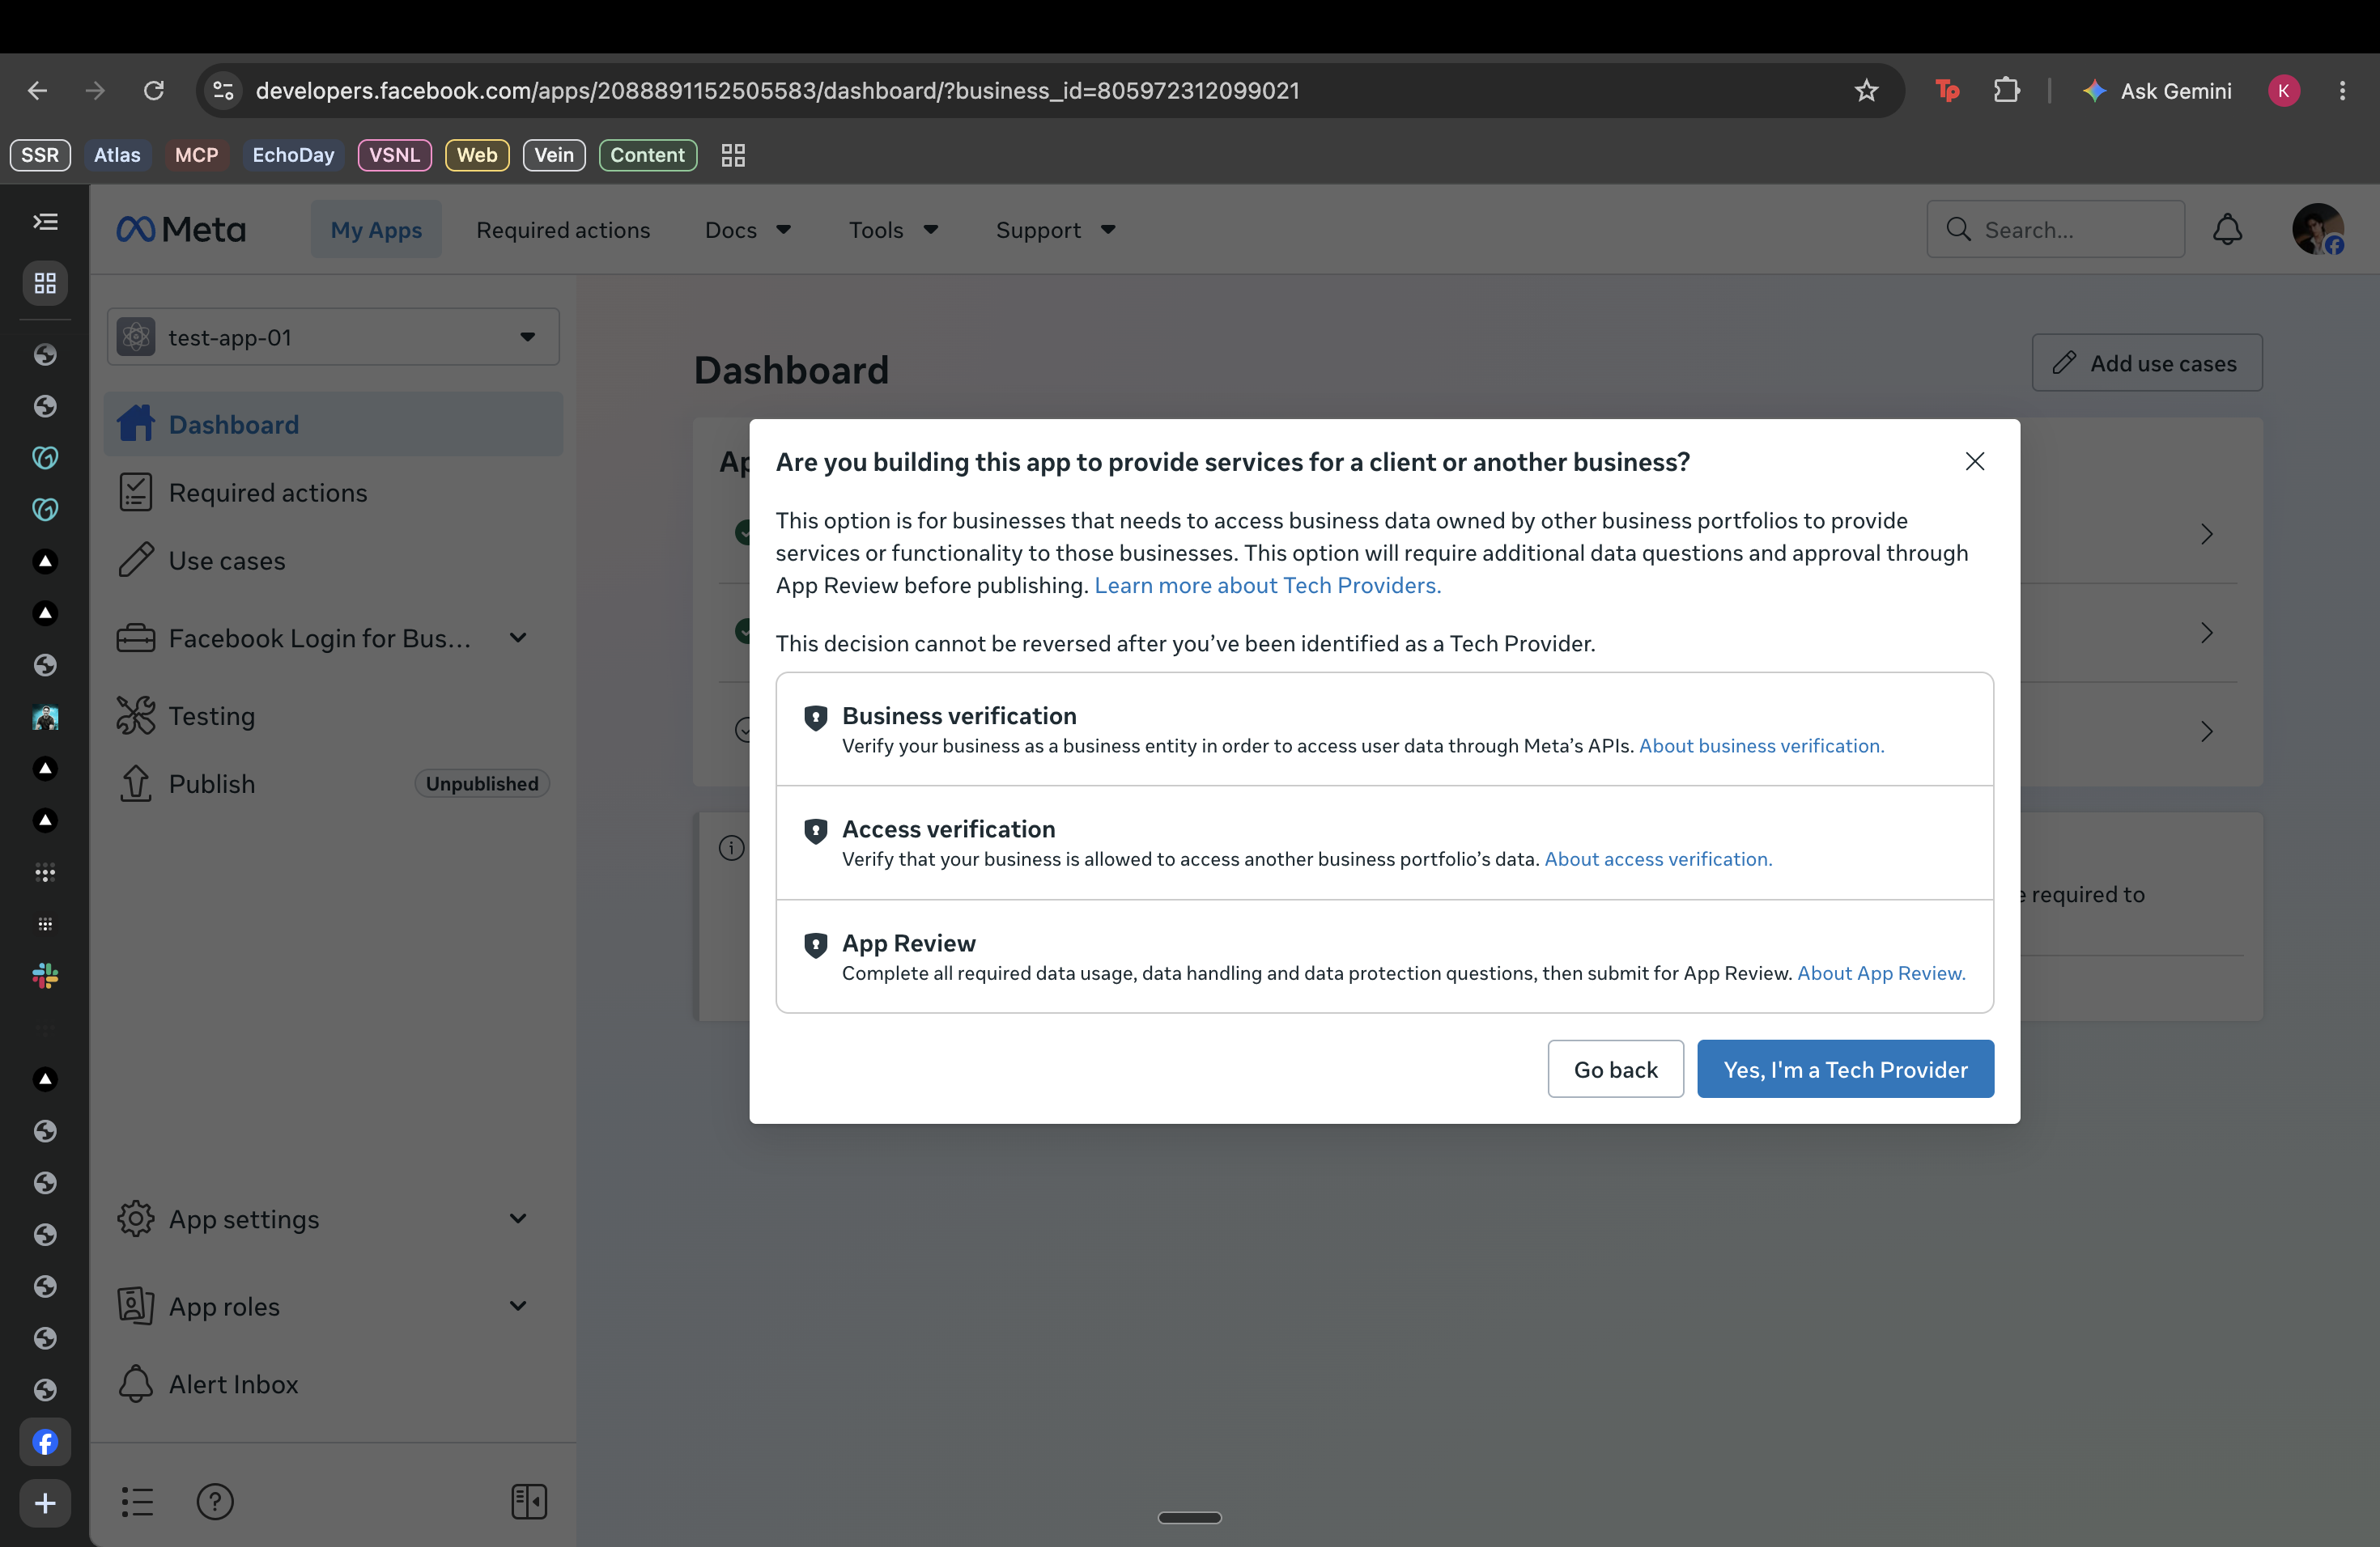The height and width of the screenshot is (1547, 2380).
Task: Expand the Tools menu
Action: click(x=893, y=230)
